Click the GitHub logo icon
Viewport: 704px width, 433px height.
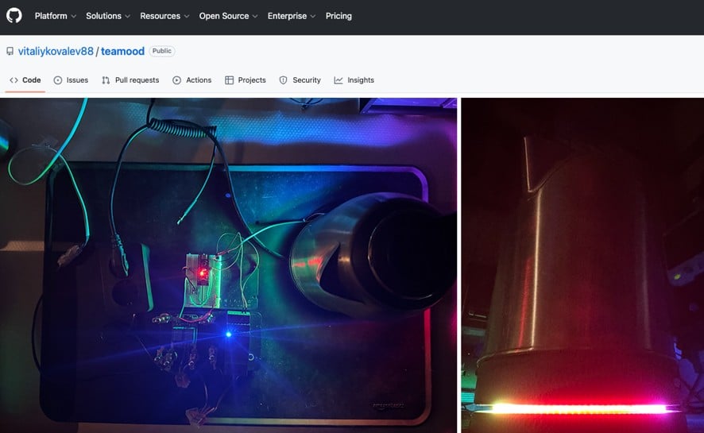(x=14, y=16)
